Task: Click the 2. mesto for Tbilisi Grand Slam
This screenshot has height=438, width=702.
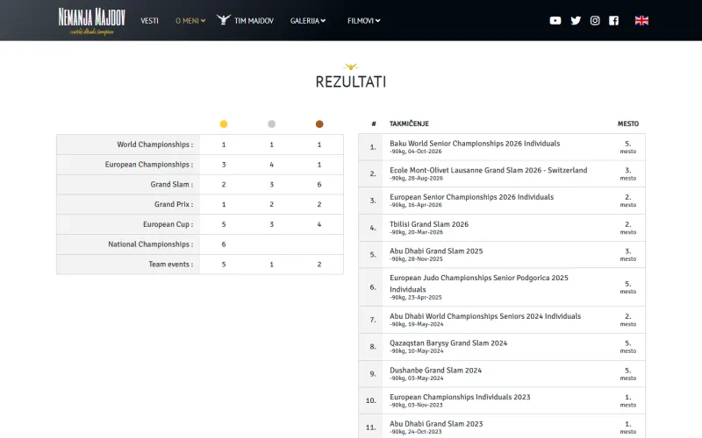Action: [628, 228]
